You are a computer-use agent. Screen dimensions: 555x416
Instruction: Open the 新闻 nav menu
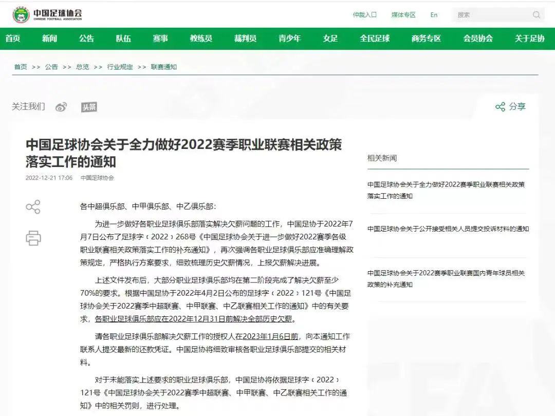click(x=49, y=39)
